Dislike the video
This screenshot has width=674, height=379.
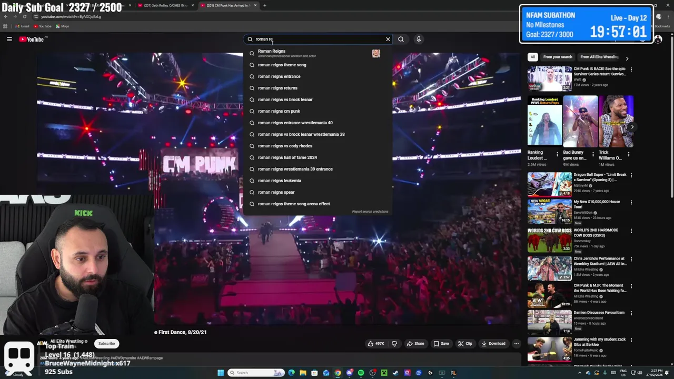pyautogui.click(x=394, y=344)
